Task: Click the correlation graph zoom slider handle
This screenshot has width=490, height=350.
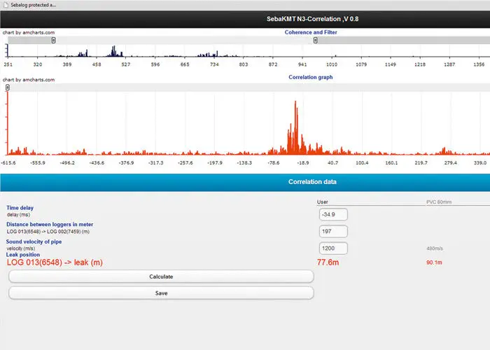Action: click(8, 87)
